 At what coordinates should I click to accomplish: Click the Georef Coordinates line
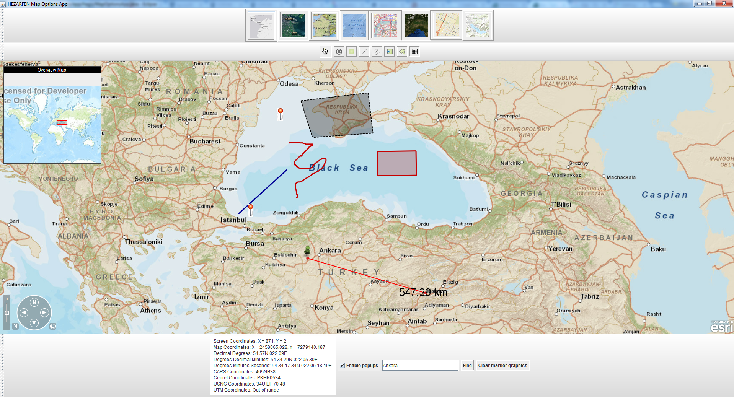click(x=247, y=378)
